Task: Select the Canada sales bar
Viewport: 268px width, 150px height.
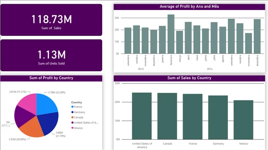Action: click(167, 116)
